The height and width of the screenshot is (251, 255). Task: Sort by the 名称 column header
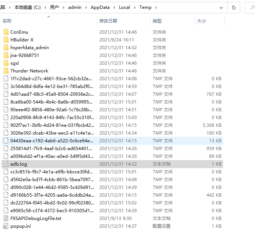pos(7,21)
